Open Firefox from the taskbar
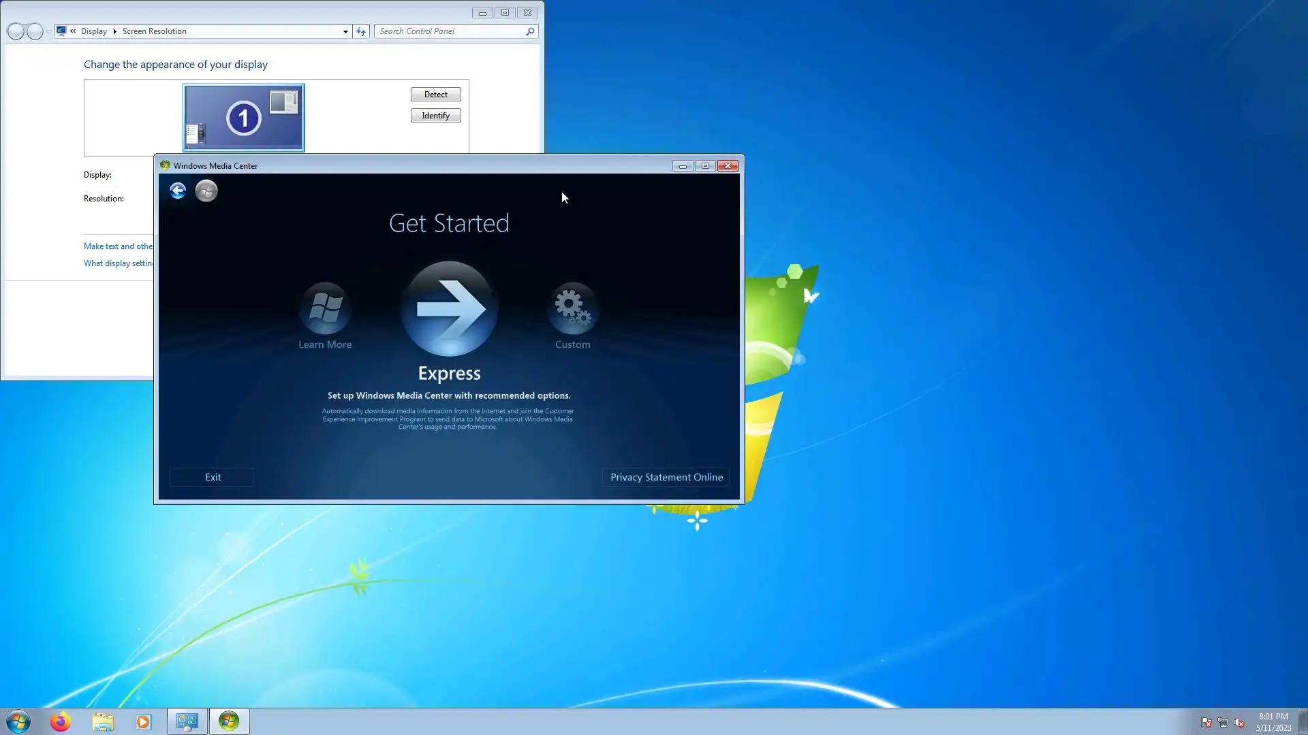 coord(60,721)
